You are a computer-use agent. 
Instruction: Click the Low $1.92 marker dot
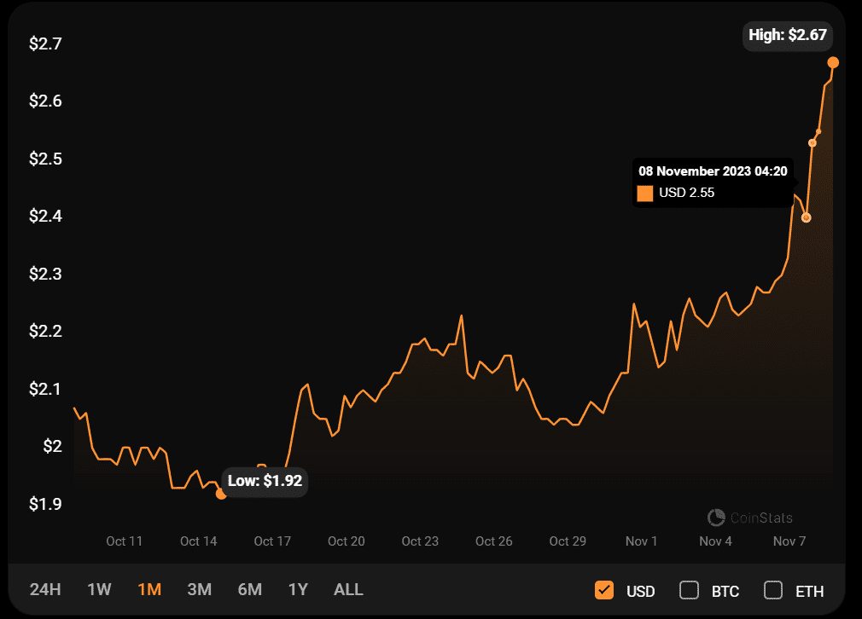click(220, 494)
